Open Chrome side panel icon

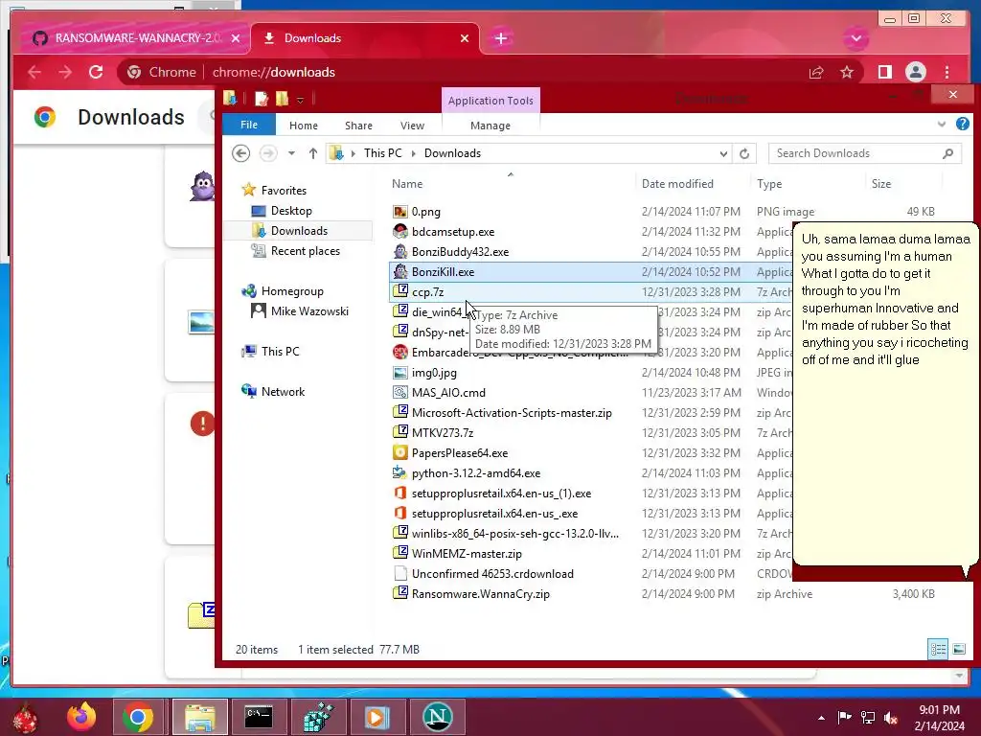pos(884,72)
